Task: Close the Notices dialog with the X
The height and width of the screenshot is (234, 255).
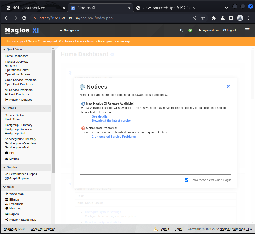Action: coord(228,86)
